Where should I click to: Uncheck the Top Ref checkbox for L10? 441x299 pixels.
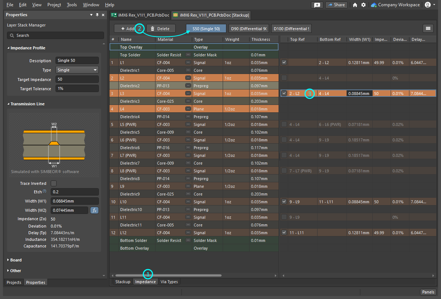284,201
